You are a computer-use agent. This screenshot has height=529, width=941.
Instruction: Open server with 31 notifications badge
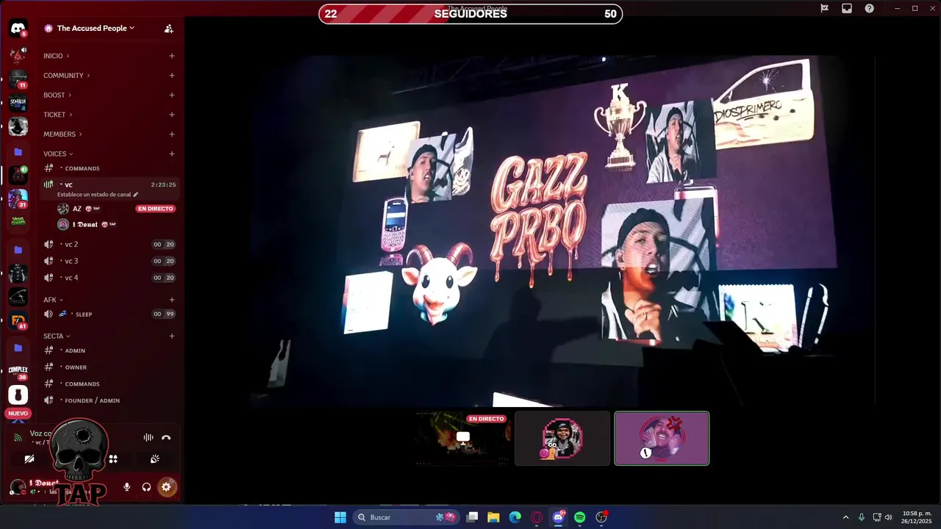click(x=18, y=198)
